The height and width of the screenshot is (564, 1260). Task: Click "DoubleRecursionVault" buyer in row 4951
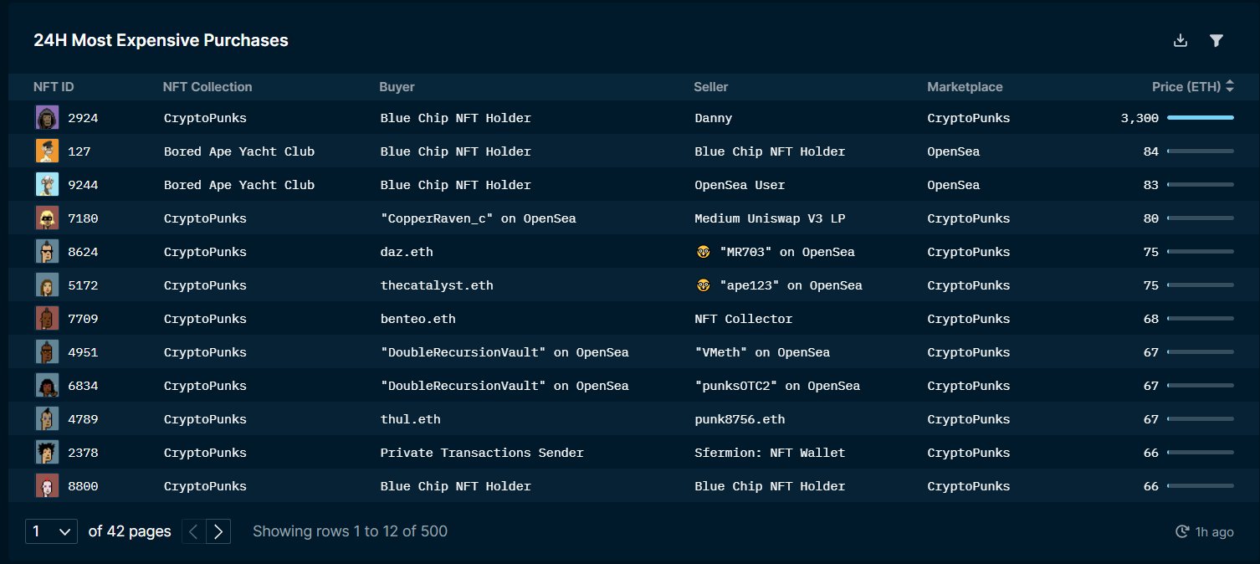tap(505, 352)
